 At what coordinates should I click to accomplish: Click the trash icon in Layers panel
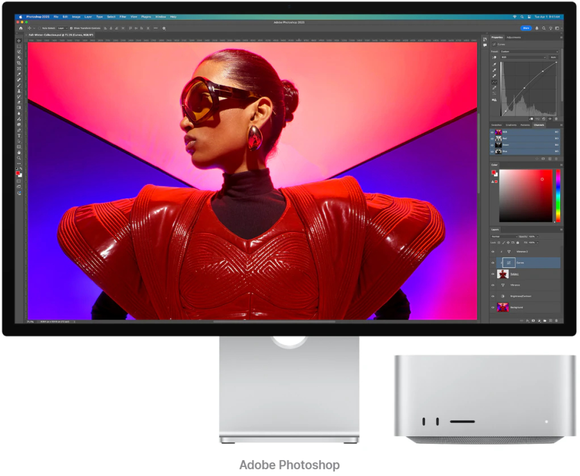pyautogui.click(x=556, y=320)
